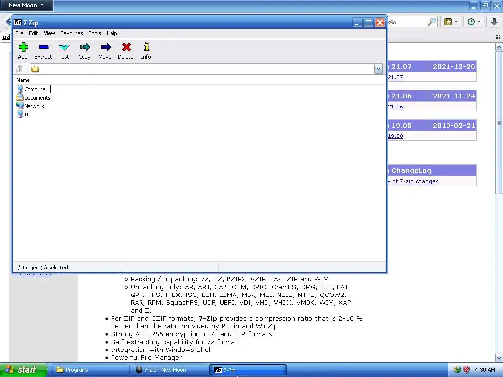
Task: Click the browser vertical scrollbar thumb
Action: coord(499,122)
